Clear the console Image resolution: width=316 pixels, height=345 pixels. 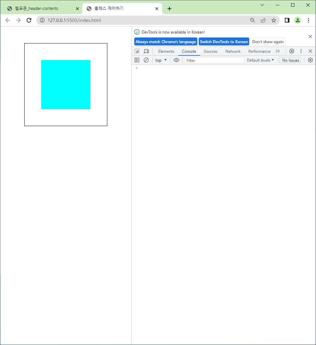click(146, 60)
